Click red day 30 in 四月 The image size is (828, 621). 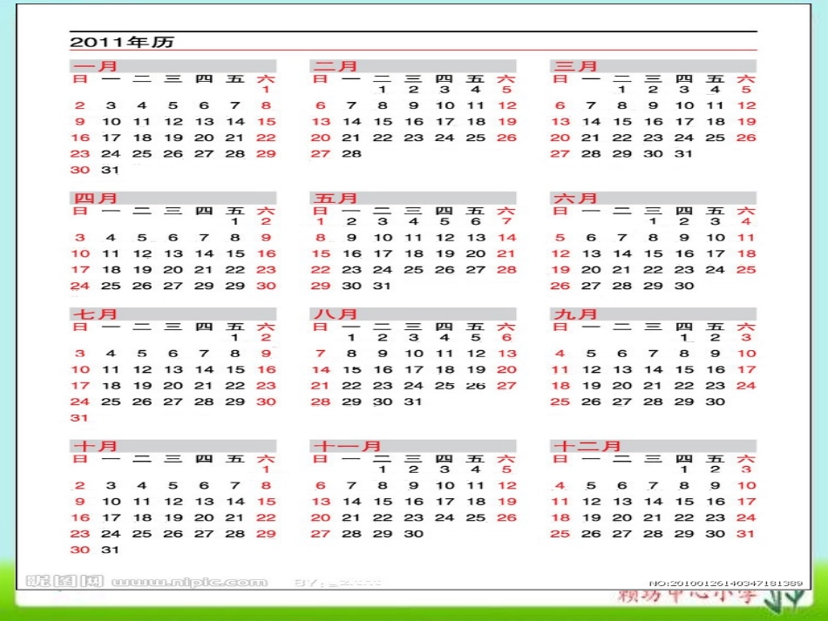pyautogui.click(x=266, y=286)
